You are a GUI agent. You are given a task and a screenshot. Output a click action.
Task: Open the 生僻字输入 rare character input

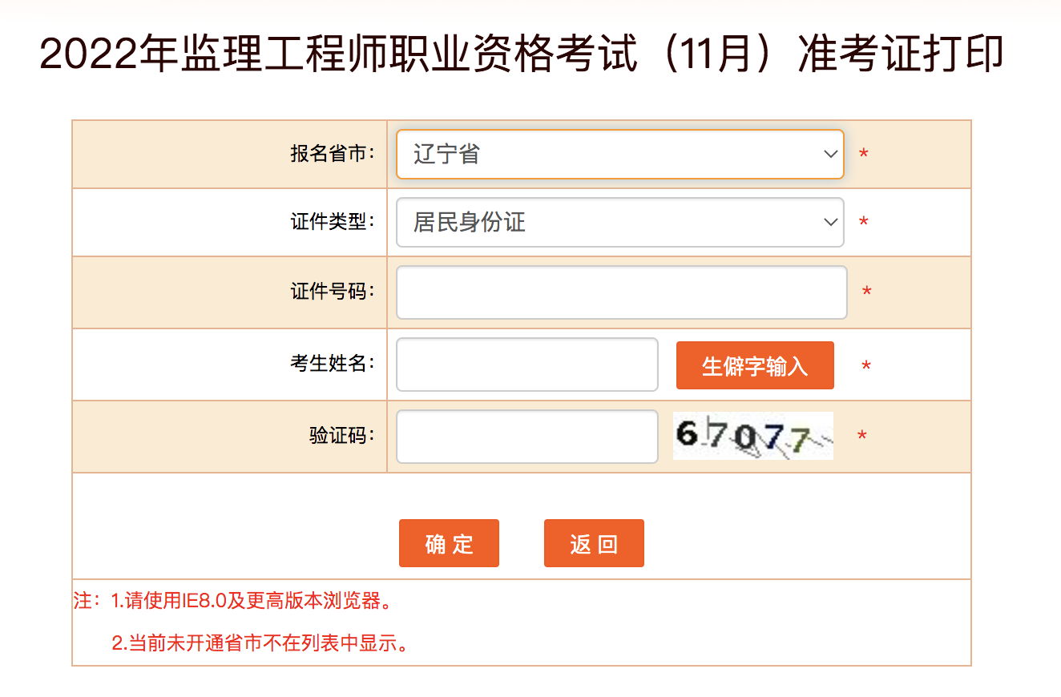coord(754,365)
